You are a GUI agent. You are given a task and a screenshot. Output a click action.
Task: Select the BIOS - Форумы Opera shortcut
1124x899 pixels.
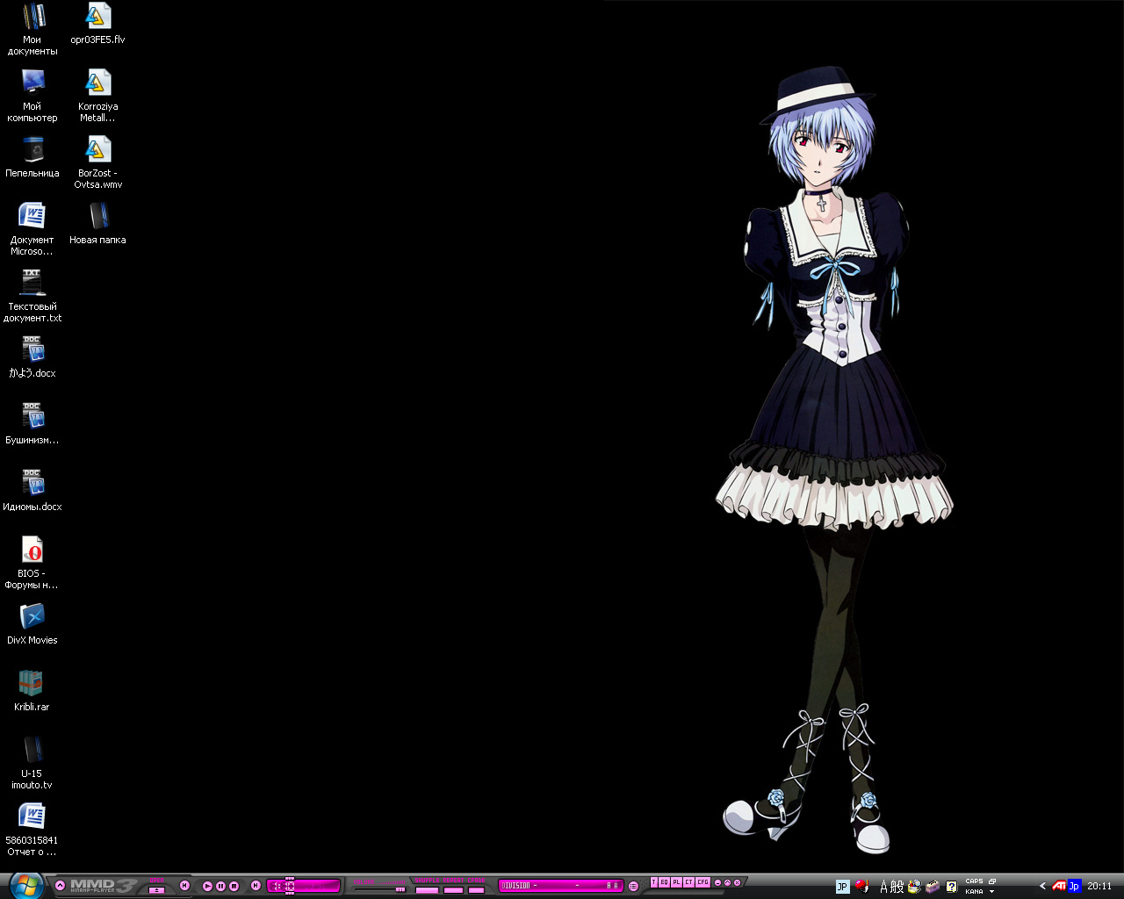pos(32,565)
